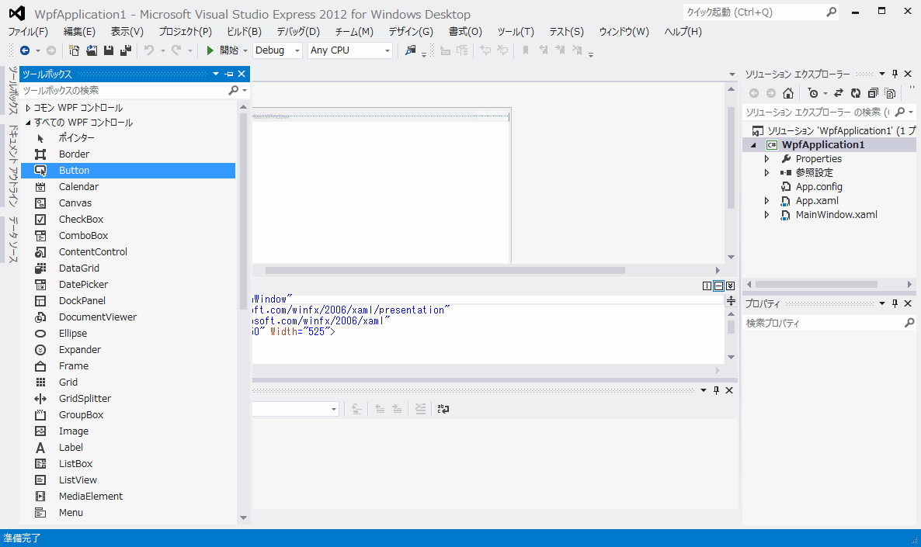The image size is (921, 547).
Task: Select the ポインター tool in toolbox
Action: tap(128, 138)
